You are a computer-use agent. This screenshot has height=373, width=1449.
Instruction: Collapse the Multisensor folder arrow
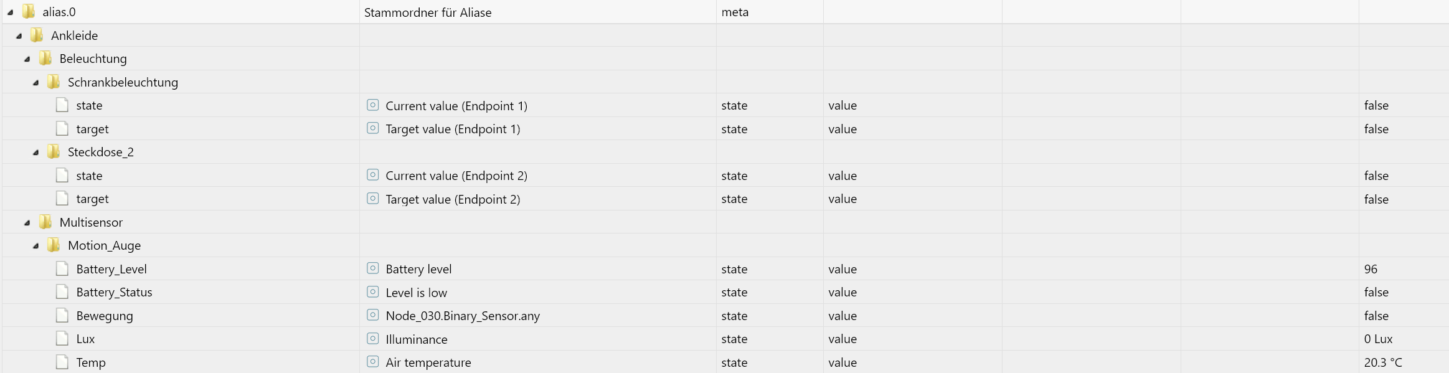27,223
